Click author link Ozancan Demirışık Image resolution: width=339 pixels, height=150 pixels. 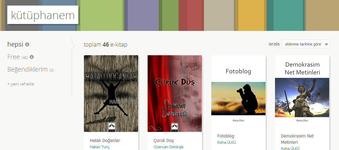[169, 147]
